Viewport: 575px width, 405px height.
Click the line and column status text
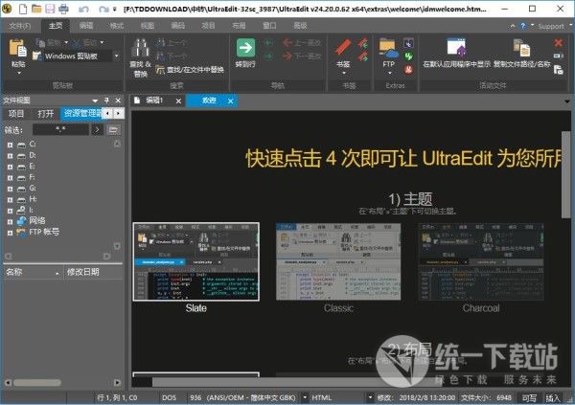click(117, 397)
